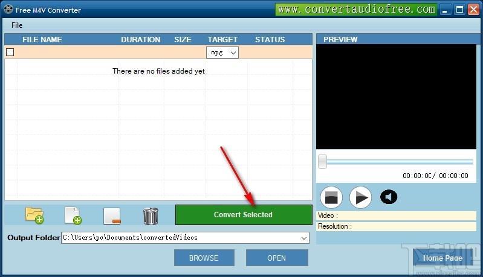Click the remove selected file icon
Image resolution: width=483 pixels, height=277 pixels.
pyautogui.click(x=112, y=216)
